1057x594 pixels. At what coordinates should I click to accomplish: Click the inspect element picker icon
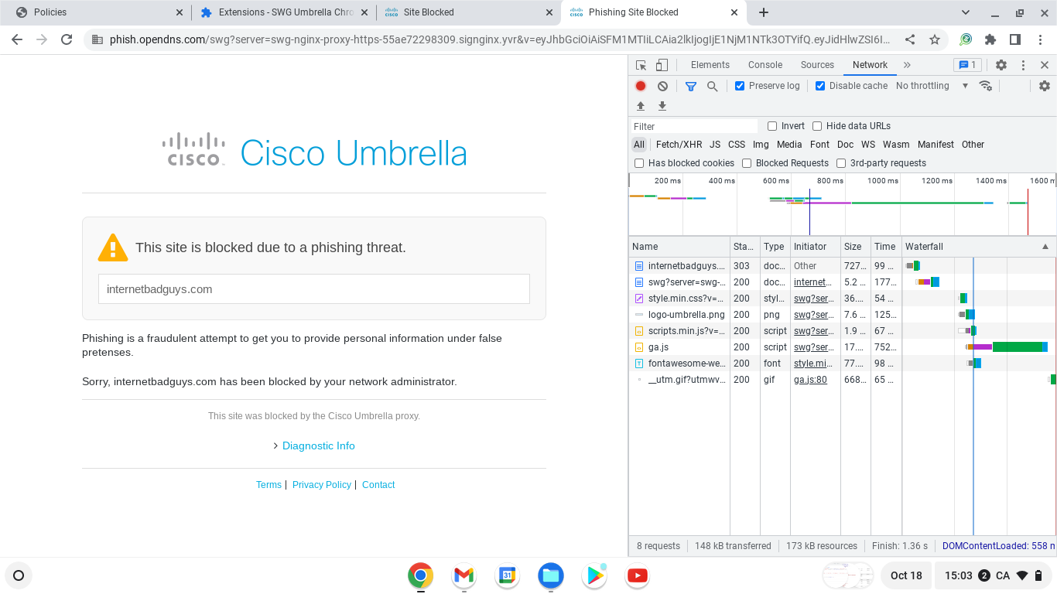(641, 65)
